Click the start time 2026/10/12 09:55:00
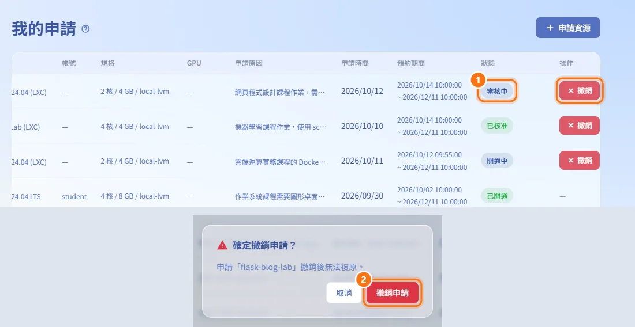This screenshot has width=635, height=327. click(429, 155)
